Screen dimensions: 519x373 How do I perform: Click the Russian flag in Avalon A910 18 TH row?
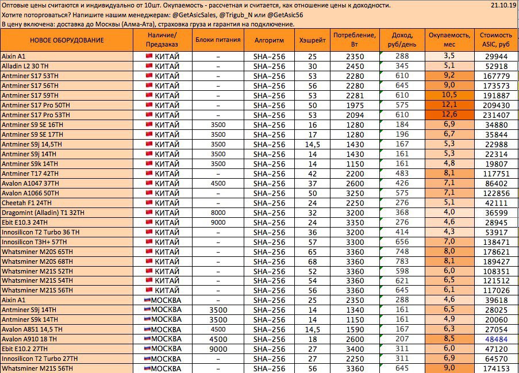click(x=147, y=339)
